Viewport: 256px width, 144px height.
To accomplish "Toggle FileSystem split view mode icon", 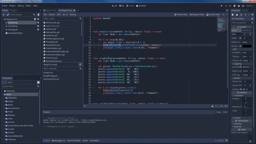I will (38, 82).
